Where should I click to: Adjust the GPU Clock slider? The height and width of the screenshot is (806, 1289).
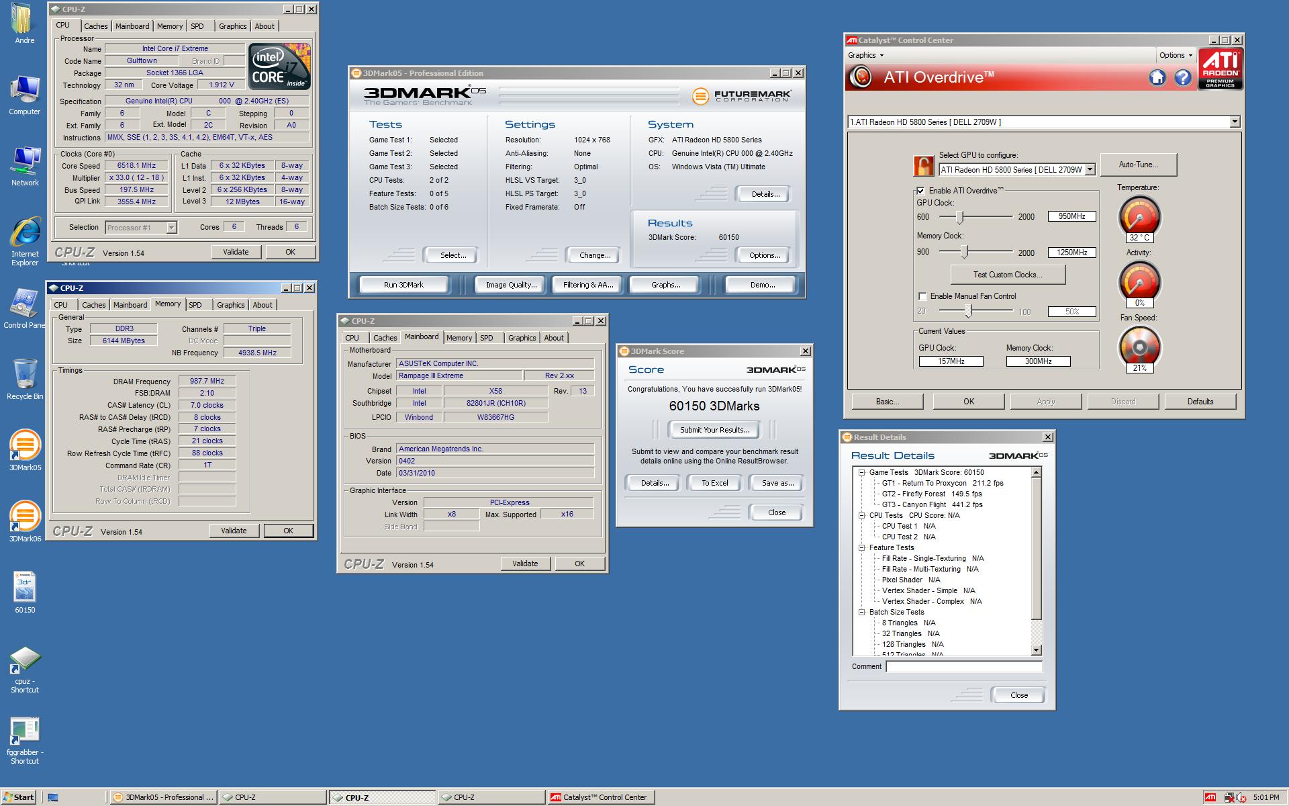pyautogui.click(x=960, y=217)
